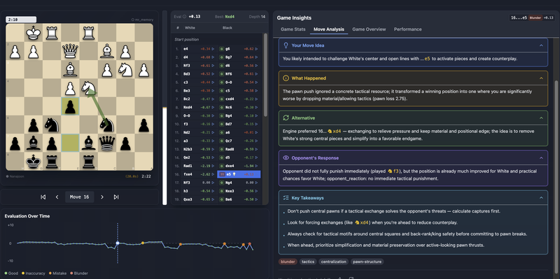Select the white rook on d1
560x279 pixels.
89,32
